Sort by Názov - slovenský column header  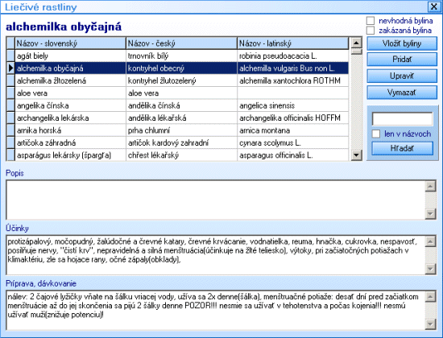click(70, 43)
